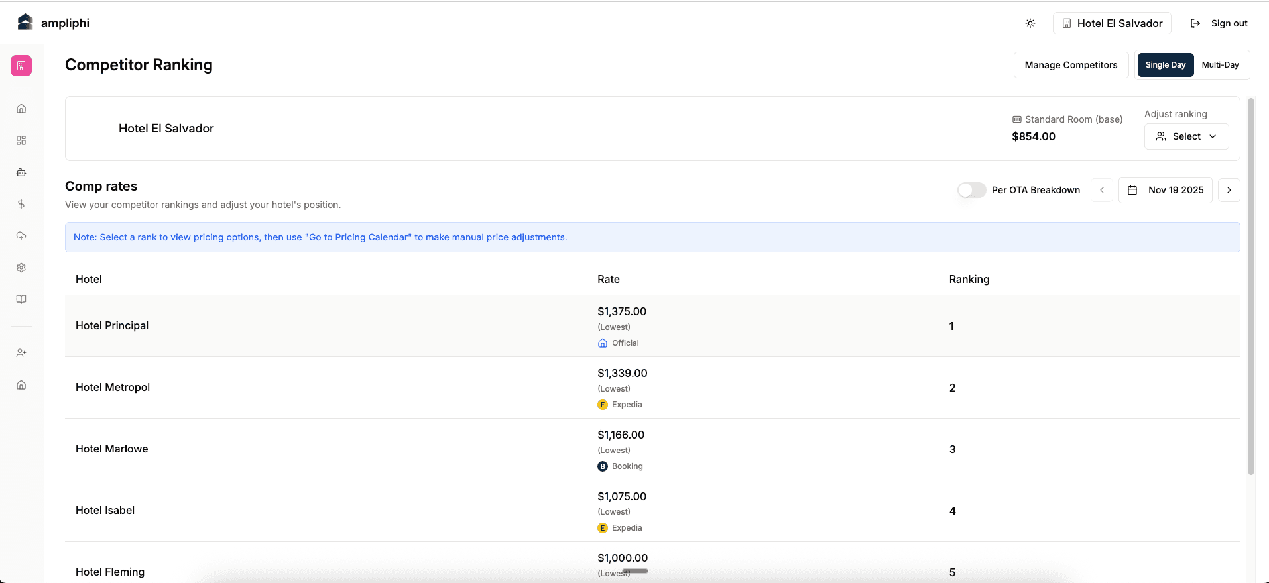Click ranking 4 for Hotel Isabel
Viewport: 1269px width, 583px height.
(x=952, y=511)
